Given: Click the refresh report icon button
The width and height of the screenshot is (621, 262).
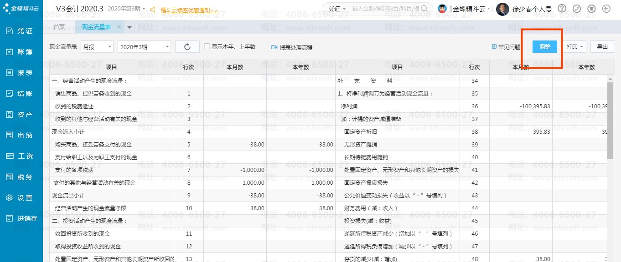Looking at the screenshot, I should (187, 47).
